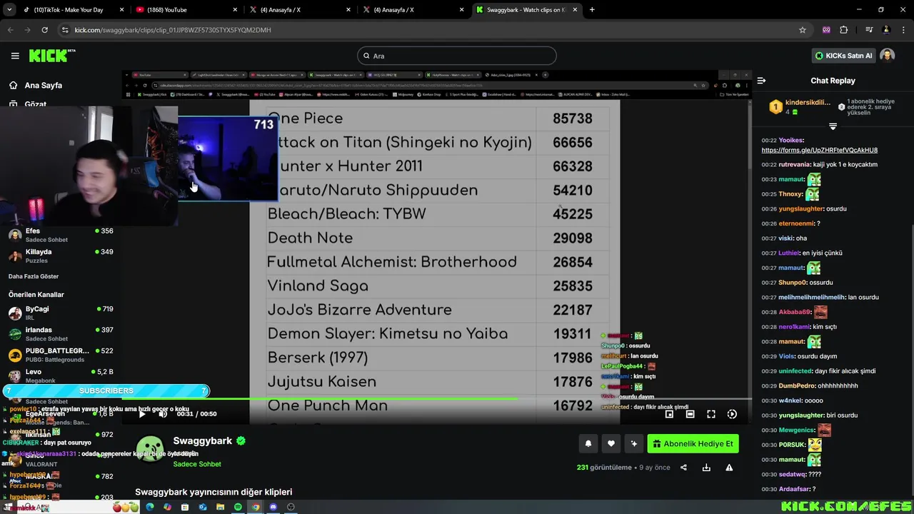Close the Swaggybark Watch clips tab

[576, 10]
